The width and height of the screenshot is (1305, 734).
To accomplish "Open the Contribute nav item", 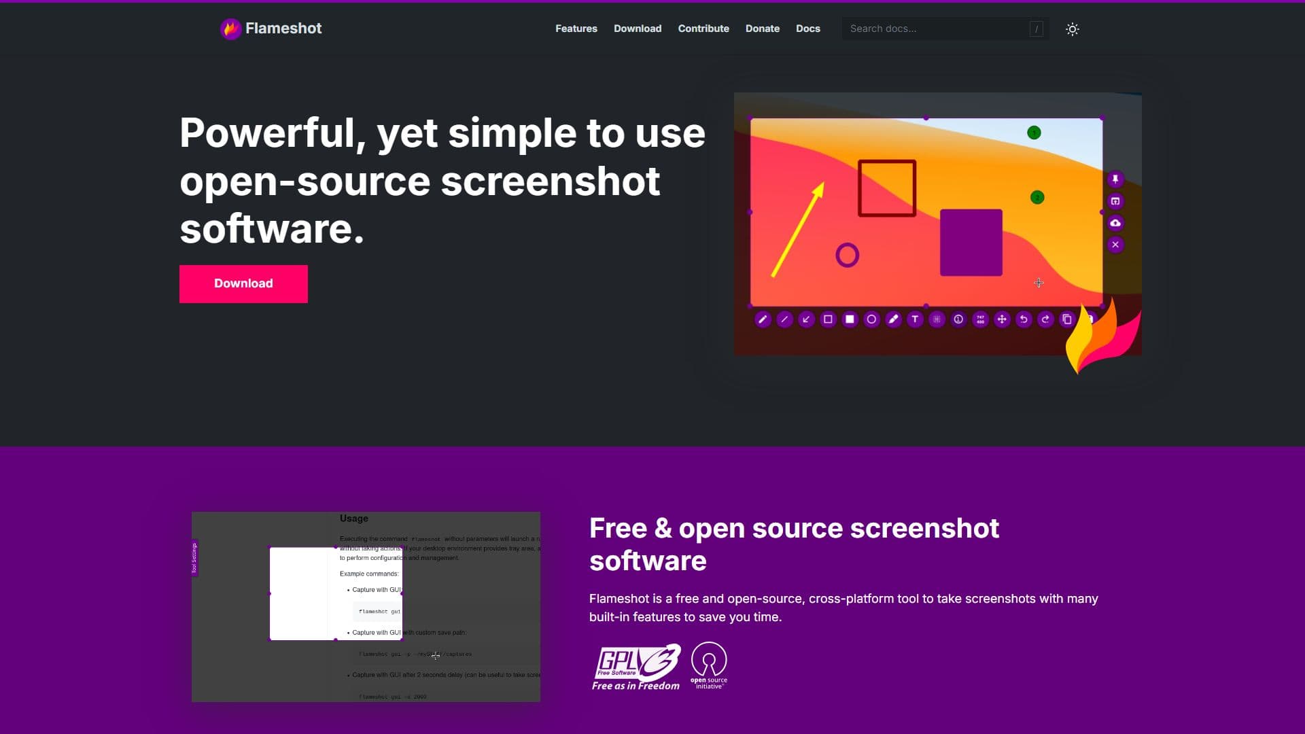I will 703,29.
